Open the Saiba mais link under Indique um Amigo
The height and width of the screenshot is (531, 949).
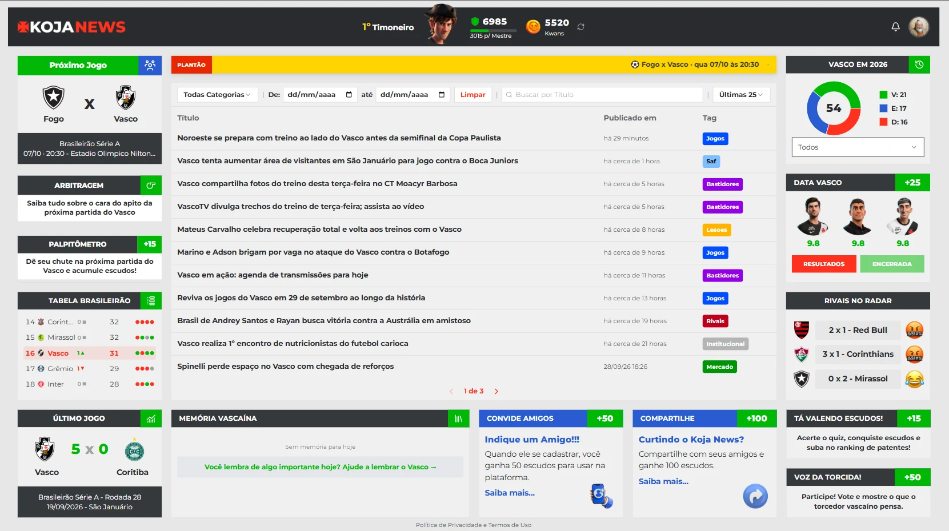coord(510,493)
